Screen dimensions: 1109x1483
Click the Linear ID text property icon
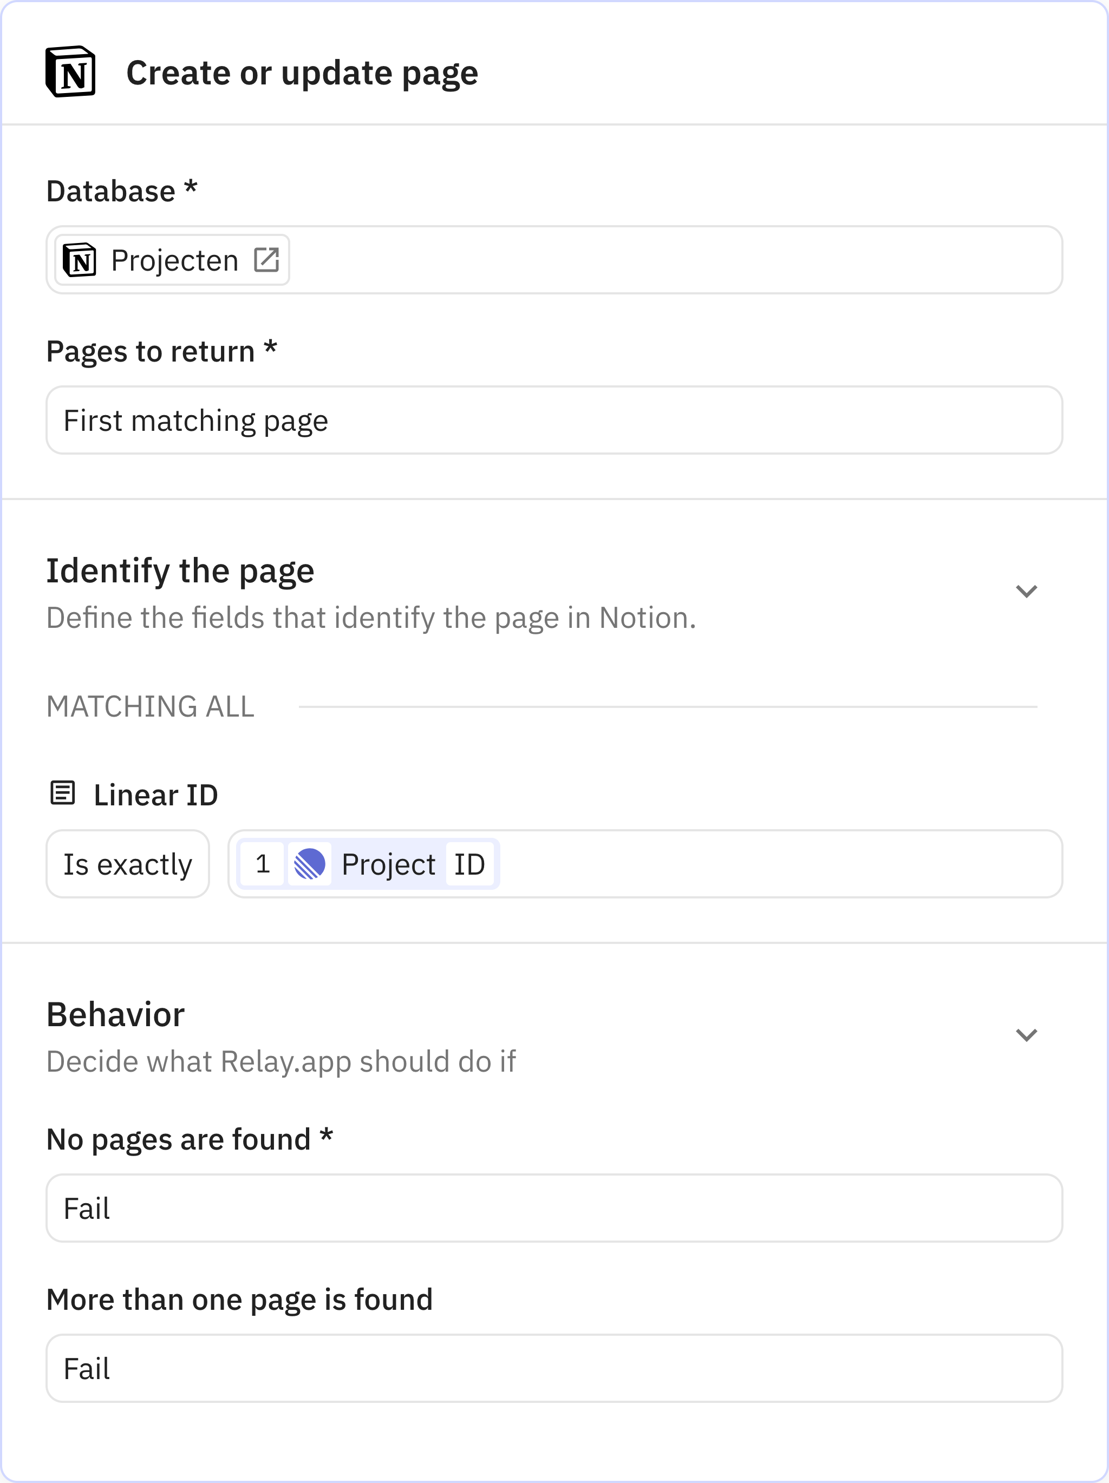coord(63,793)
